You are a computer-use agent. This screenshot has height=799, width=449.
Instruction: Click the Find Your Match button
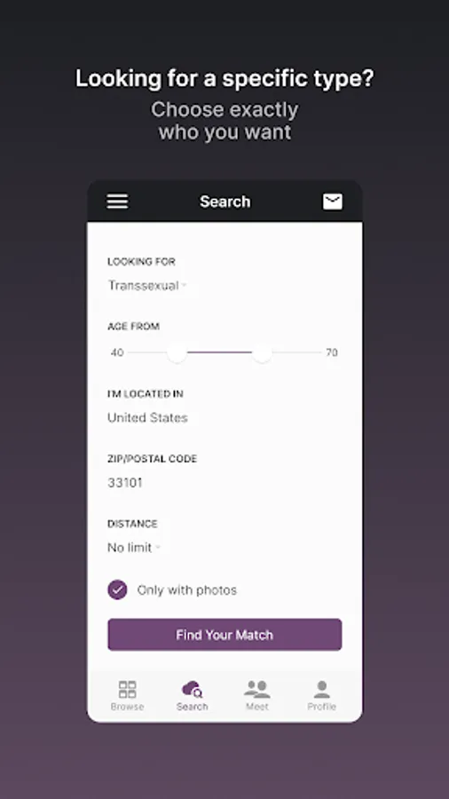coord(224,635)
